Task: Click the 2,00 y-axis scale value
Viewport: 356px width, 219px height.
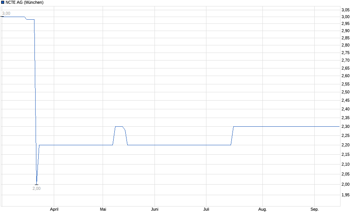Action: [345, 184]
